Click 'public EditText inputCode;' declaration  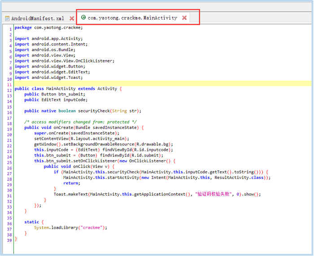tap(56, 100)
